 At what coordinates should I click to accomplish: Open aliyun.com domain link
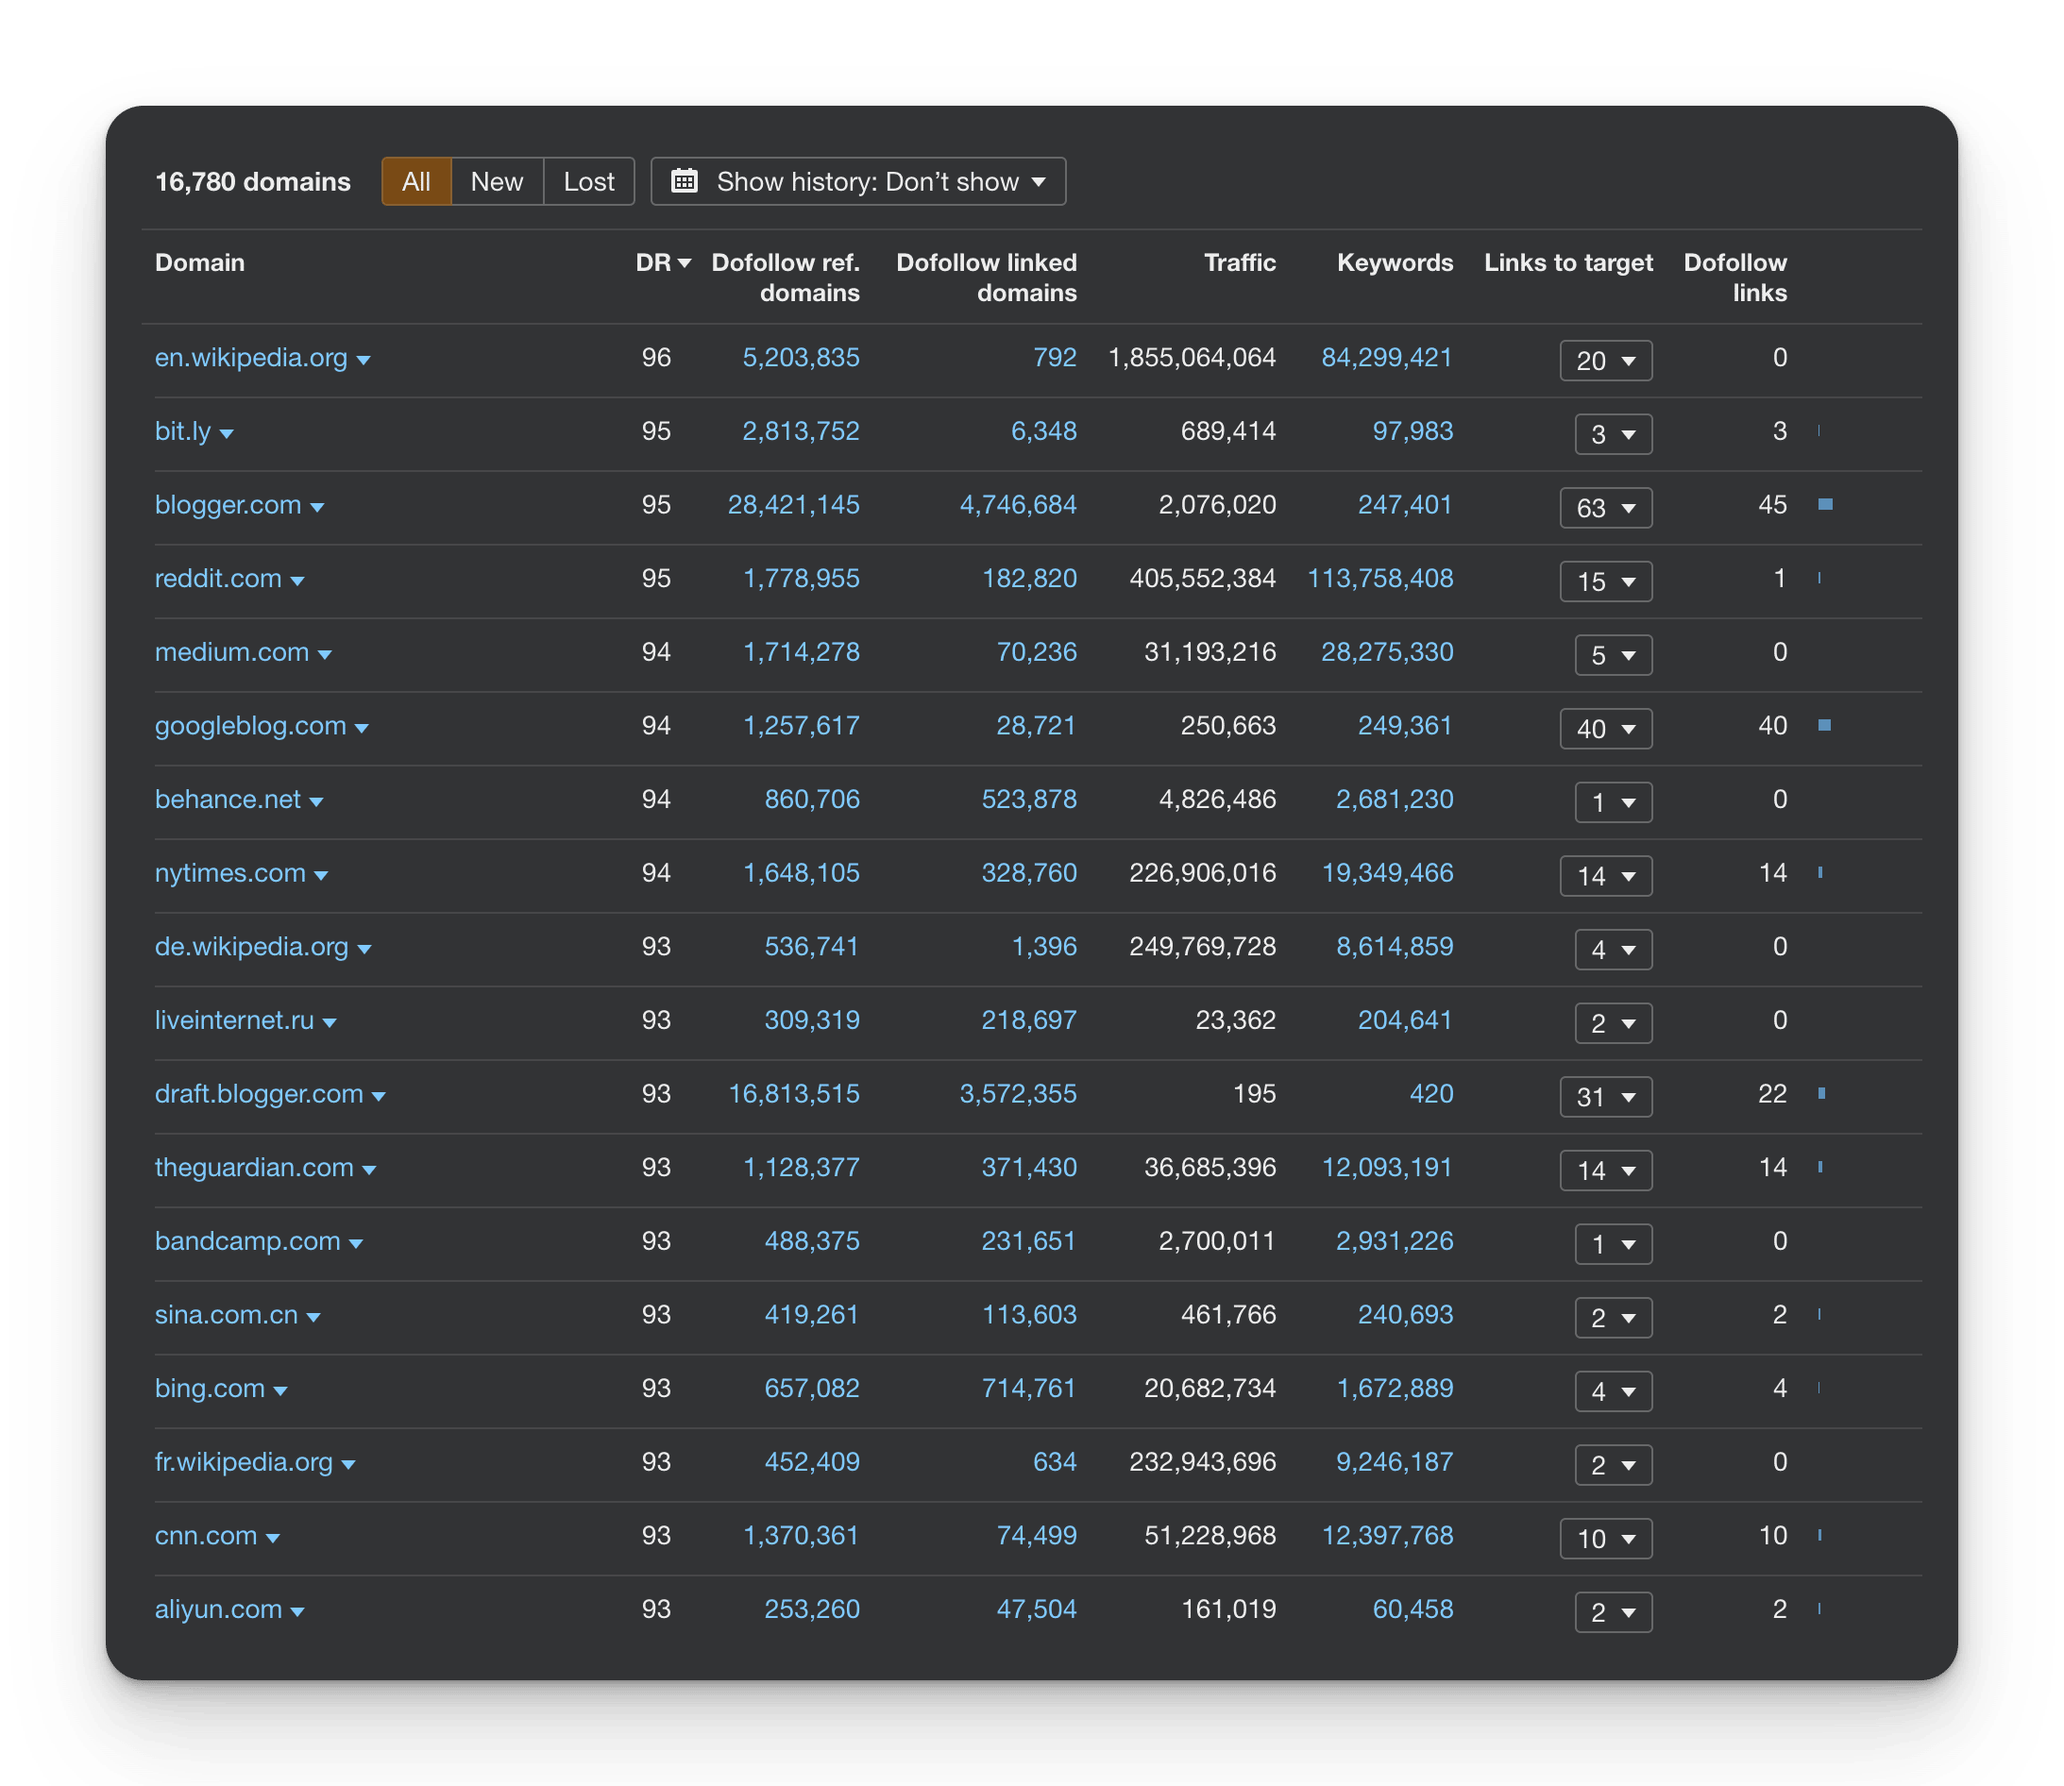point(218,1609)
